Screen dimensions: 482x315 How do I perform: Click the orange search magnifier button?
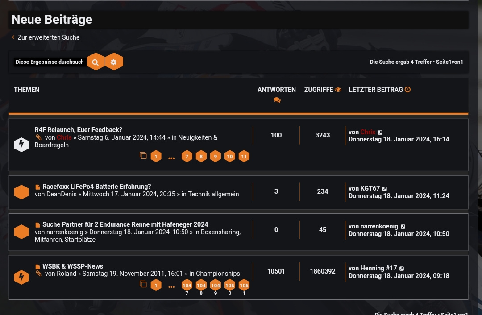(96, 62)
